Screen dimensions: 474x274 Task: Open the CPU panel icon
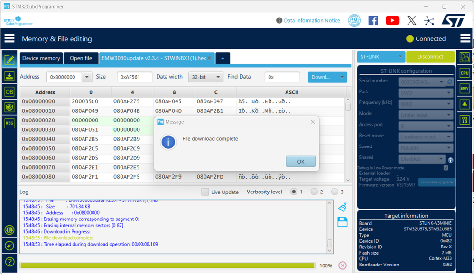[465, 73]
